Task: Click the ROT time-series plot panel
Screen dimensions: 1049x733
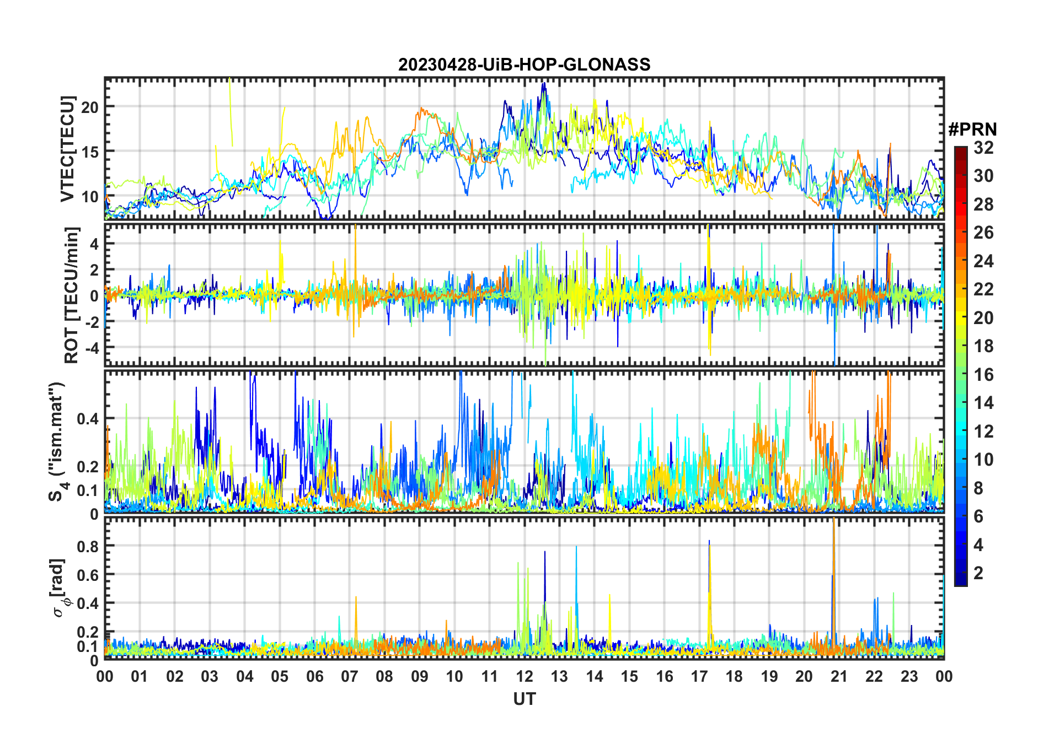Action: [x=524, y=295]
